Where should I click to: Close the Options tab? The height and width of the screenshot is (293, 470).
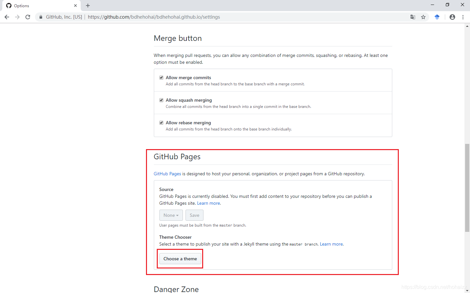coord(75,6)
